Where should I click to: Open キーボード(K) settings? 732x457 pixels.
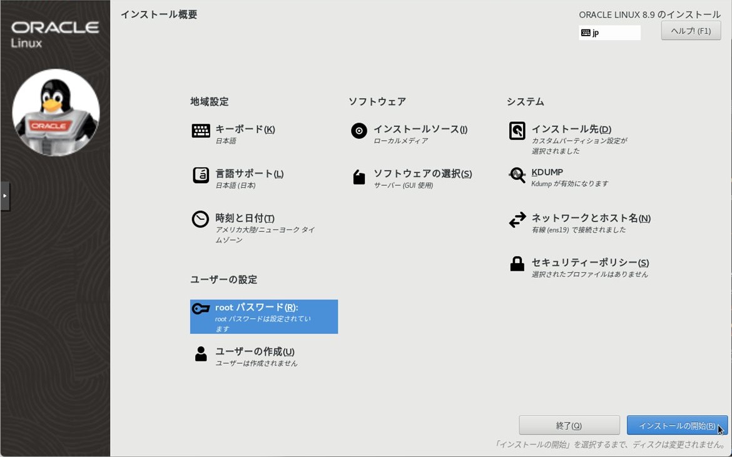pyautogui.click(x=245, y=129)
